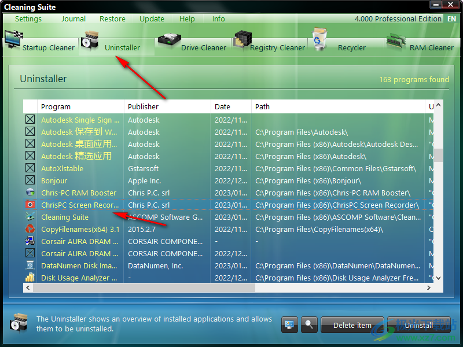Sort by the Date column header
Screen dimensions: 463x347
(231, 106)
